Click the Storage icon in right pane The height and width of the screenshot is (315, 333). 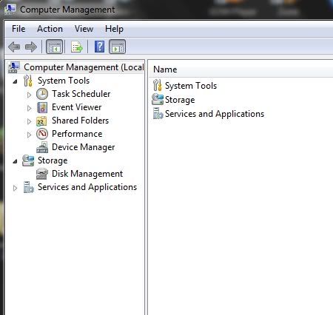158,99
